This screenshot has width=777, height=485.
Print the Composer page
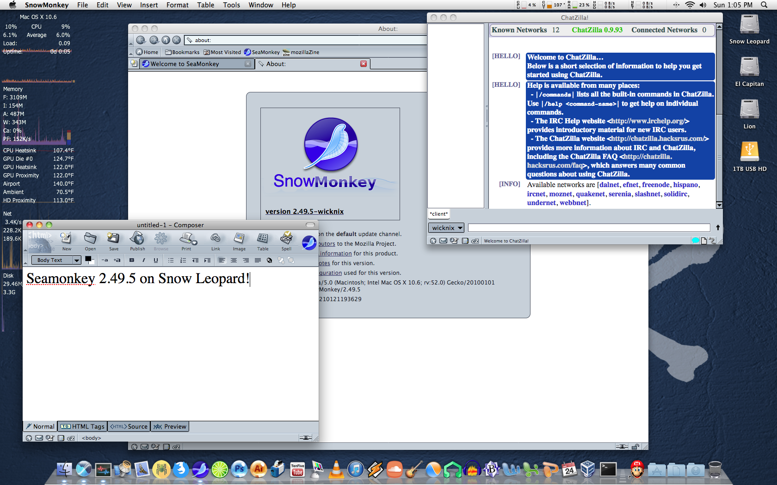[186, 241]
